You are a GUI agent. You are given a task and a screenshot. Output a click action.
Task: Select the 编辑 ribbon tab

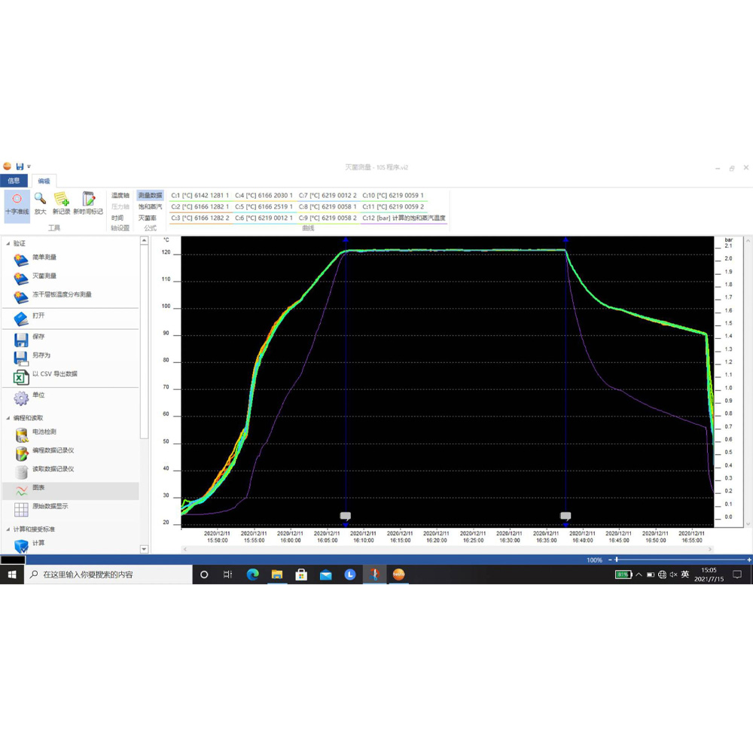click(43, 181)
